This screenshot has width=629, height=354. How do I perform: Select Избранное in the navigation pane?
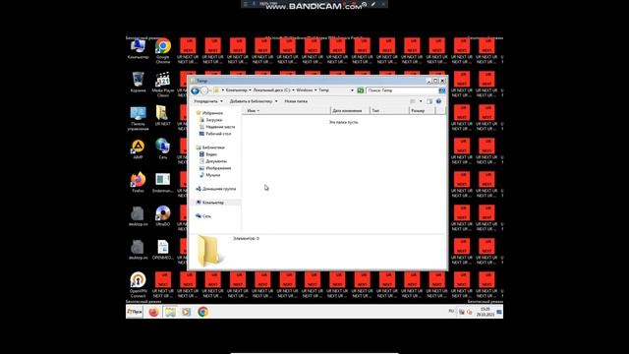[209, 113]
